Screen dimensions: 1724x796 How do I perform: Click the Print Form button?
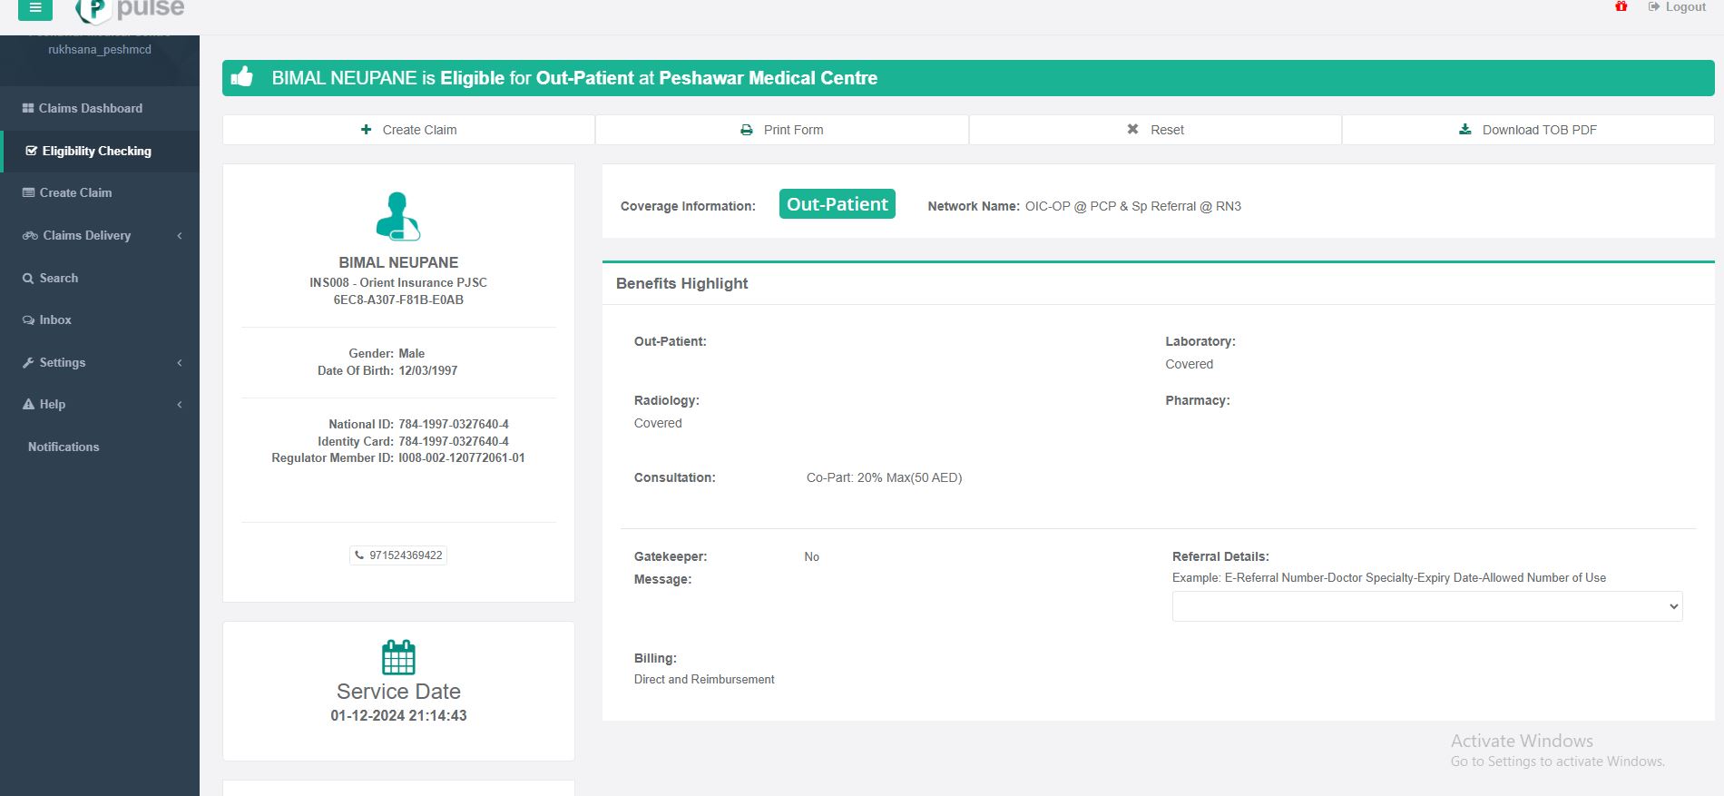(782, 130)
